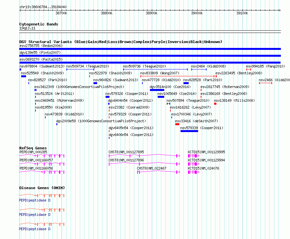Click the 38900k ruler position marker

[x=152, y=13]
